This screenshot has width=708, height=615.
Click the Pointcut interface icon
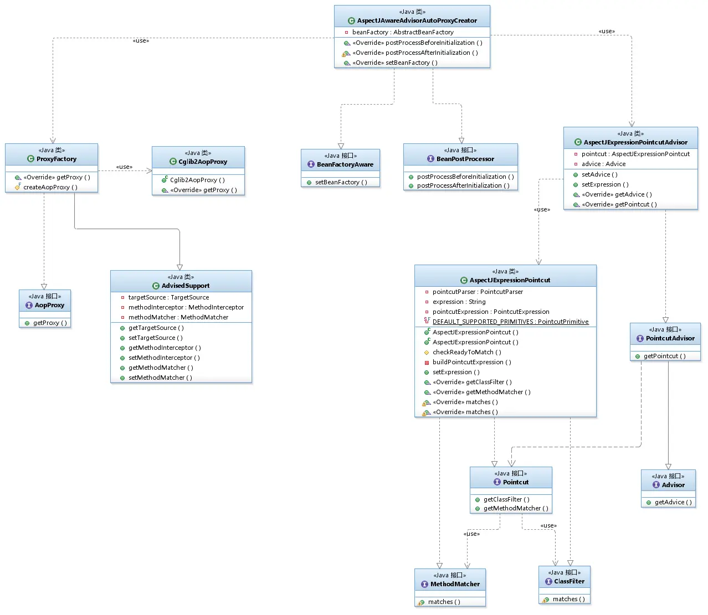(x=497, y=482)
